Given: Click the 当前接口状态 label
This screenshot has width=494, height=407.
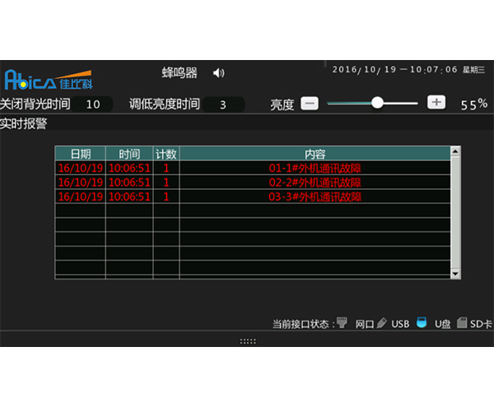Looking at the screenshot, I should [x=301, y=324].
